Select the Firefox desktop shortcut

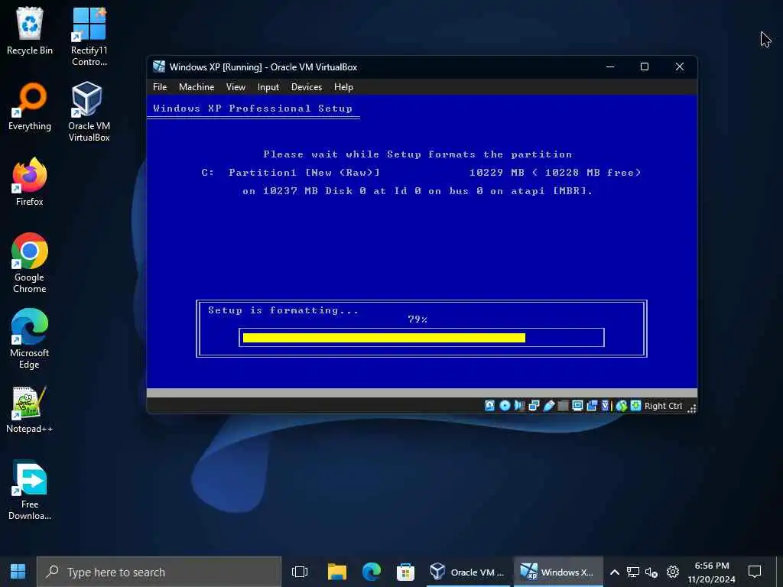pos(30,182)
